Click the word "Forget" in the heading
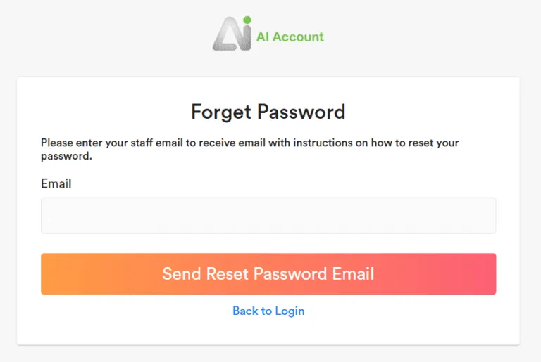Viewport: 541px width, 362px height. [221, 112]
